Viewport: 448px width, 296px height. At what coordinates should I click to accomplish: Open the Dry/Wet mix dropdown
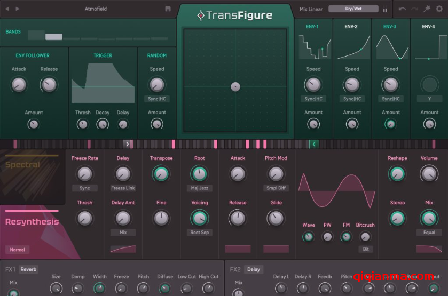click(353, 9)
